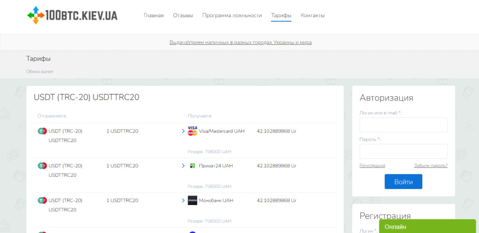Click the 42.102889868 rate in the Приват24 row
This screenshot has width=479, height=233.
click(277, 166)
